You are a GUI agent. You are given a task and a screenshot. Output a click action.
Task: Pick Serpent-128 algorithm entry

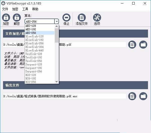[40, 64]
